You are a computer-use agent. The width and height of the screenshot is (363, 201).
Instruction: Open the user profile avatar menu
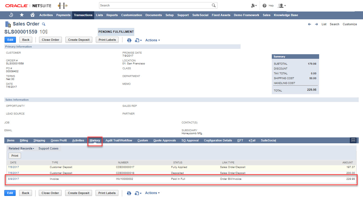[x=282, y=5]
